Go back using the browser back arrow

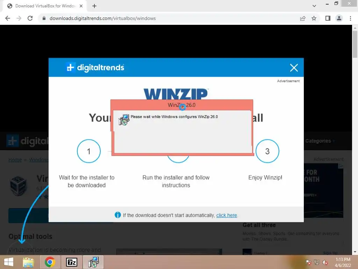point(8,18)
